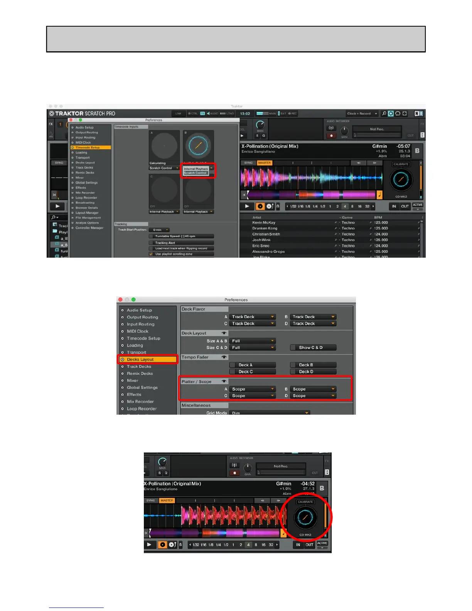This screenshot has height=611, width=472.
Task: Click loop OUT button in top screenshot
Action: (405, 206)
